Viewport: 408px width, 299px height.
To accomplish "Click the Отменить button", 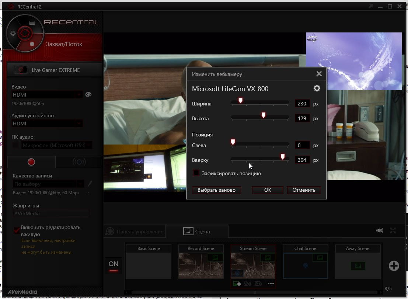I will [x=304, y=190].
